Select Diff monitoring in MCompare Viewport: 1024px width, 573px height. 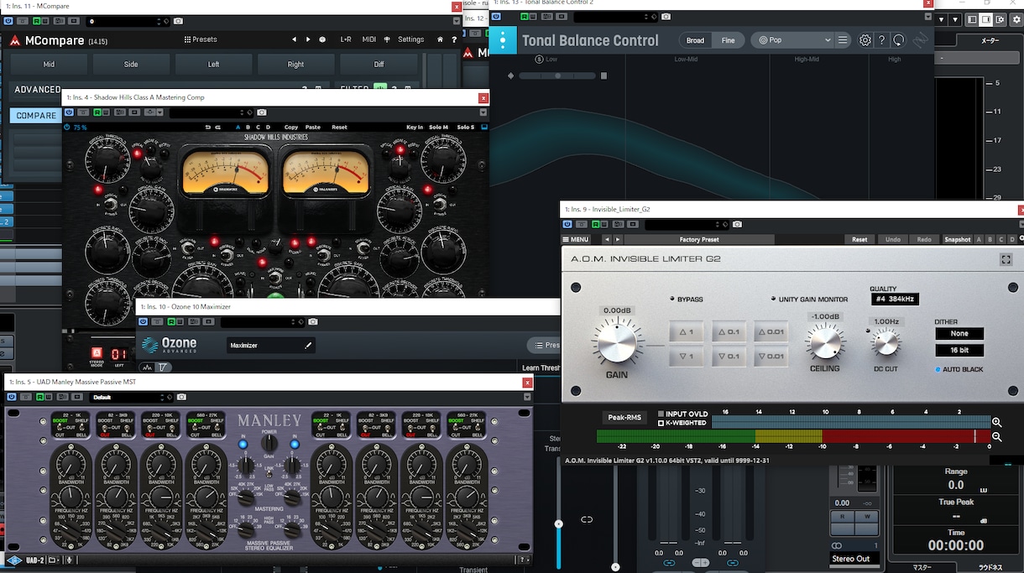pos(379,64)
